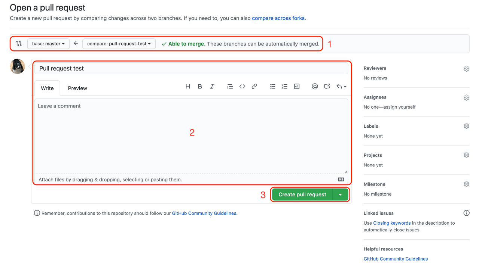Image resolution: width=479 pixels, height=268 pixels.
Task: Open the base: master branch dropdown
Action: click(x=48, y=44)
